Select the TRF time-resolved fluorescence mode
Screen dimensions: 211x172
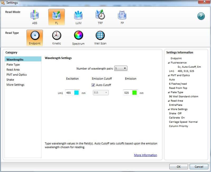(x=100, y=17)
